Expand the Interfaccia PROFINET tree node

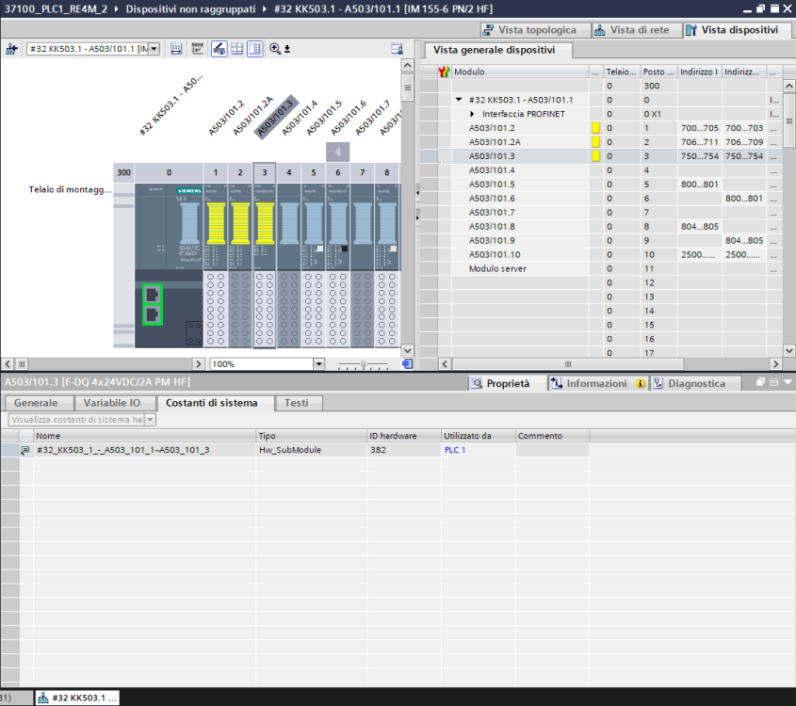[473, 114]
